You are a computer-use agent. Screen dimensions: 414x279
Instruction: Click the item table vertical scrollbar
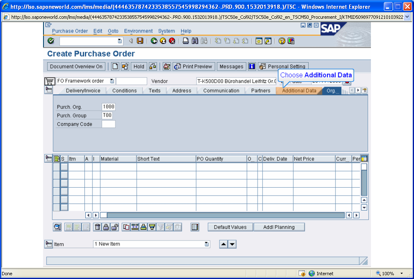click(x=364, y=180)
